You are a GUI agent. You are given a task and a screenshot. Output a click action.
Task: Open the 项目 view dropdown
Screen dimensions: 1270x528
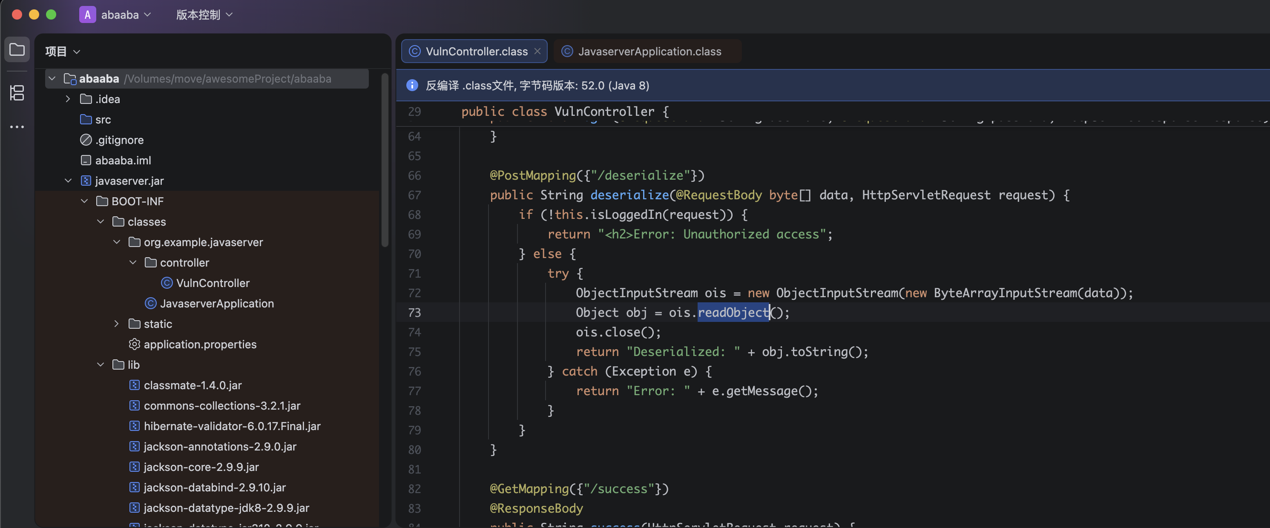click(63, 51)
